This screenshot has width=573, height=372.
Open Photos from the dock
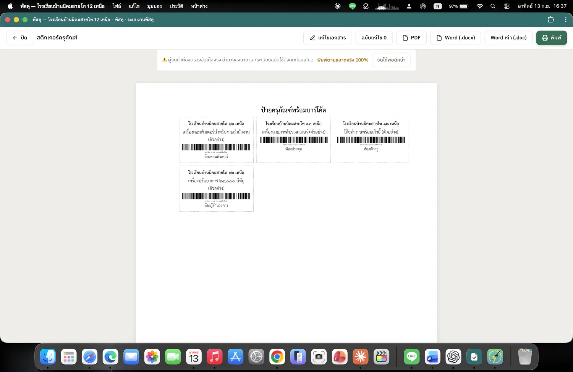tap(152, 357)
